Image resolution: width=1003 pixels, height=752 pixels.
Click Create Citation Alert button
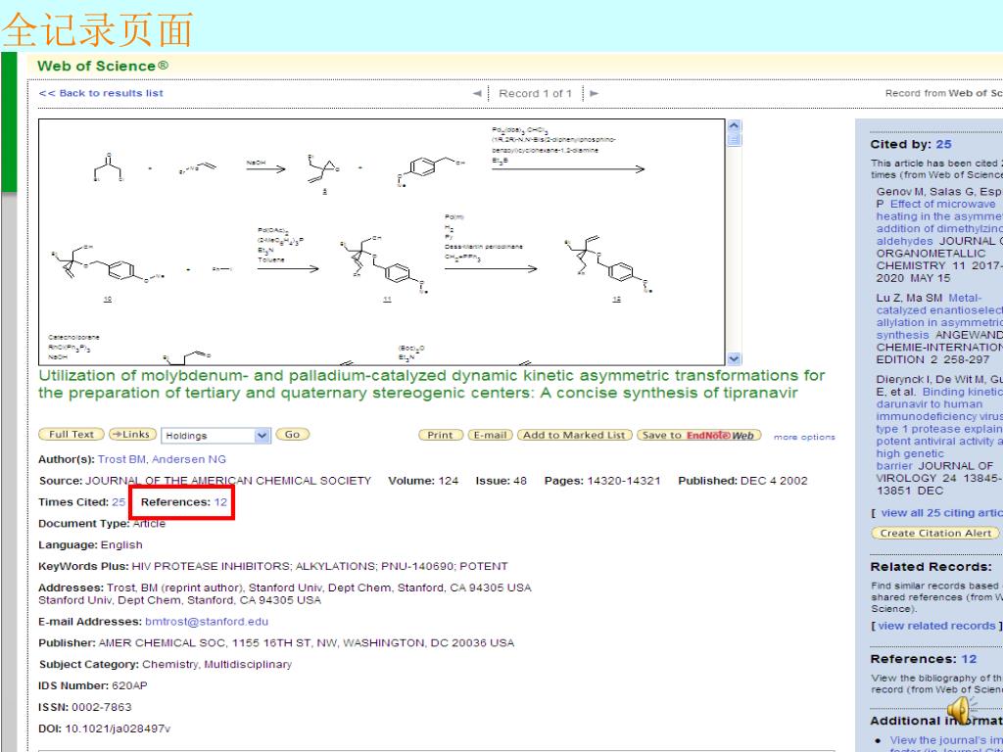click(x=935, y=534)
